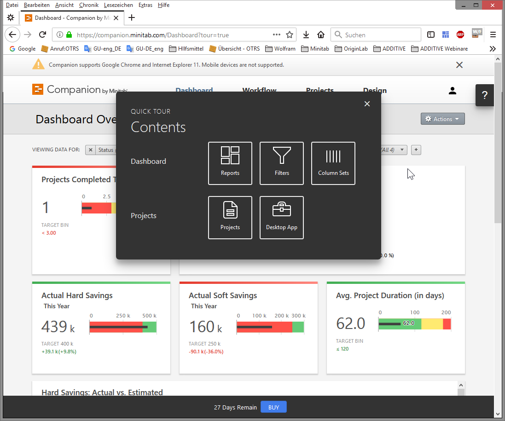Open the Filters tour tile
Viewport: 505px width, 421px height.
tap(281, 163)
